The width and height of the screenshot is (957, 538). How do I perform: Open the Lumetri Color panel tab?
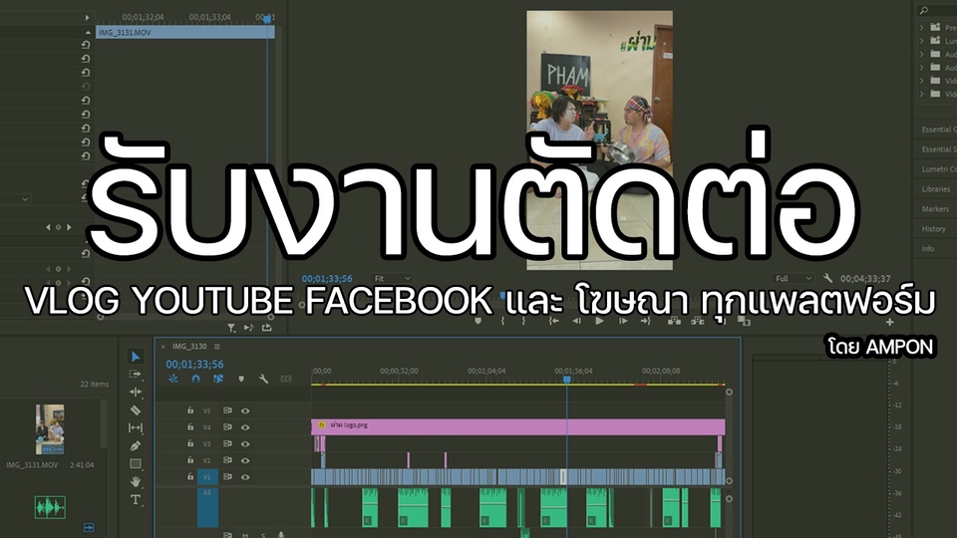click(938, 169)
